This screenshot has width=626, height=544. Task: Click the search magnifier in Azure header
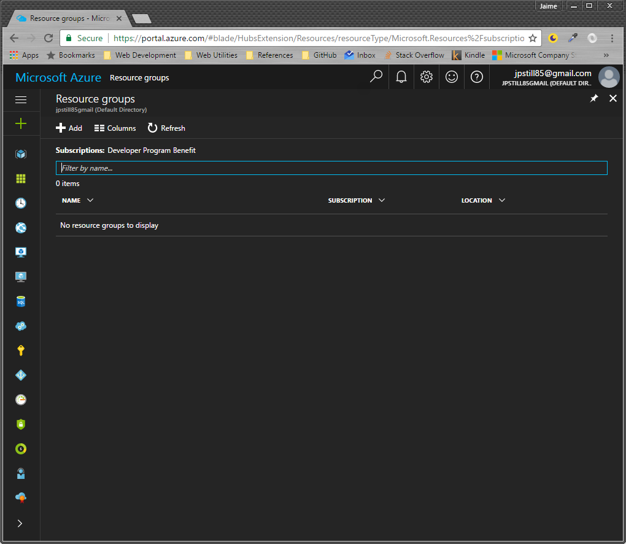(376, 77)
